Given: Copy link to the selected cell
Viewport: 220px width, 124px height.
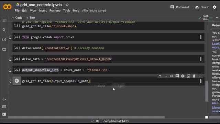Looking at the screenshot, I should coord(171,76).
